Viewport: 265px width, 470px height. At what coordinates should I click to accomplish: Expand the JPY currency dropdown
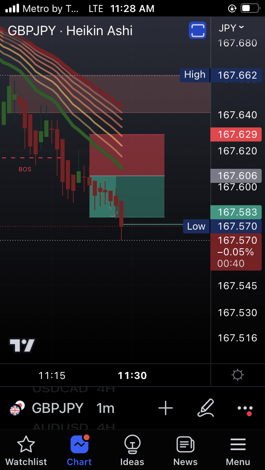[231, 28]
